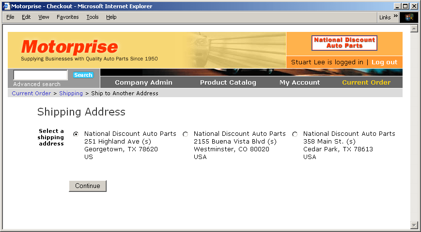Click the scrollbar up arrow
Image resolution: width=421 pixels, height=232 pixels.
click(x=414, y=29)
